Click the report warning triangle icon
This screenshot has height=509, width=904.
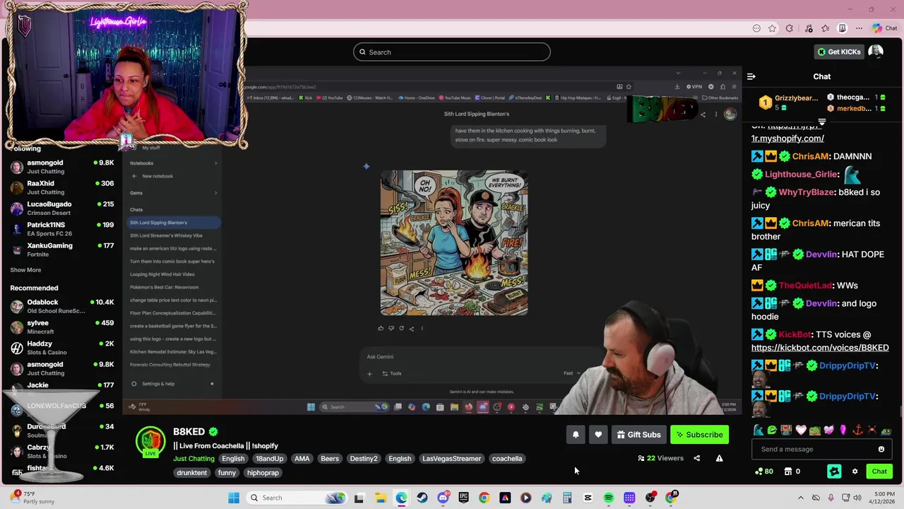[x=719, y=458]
